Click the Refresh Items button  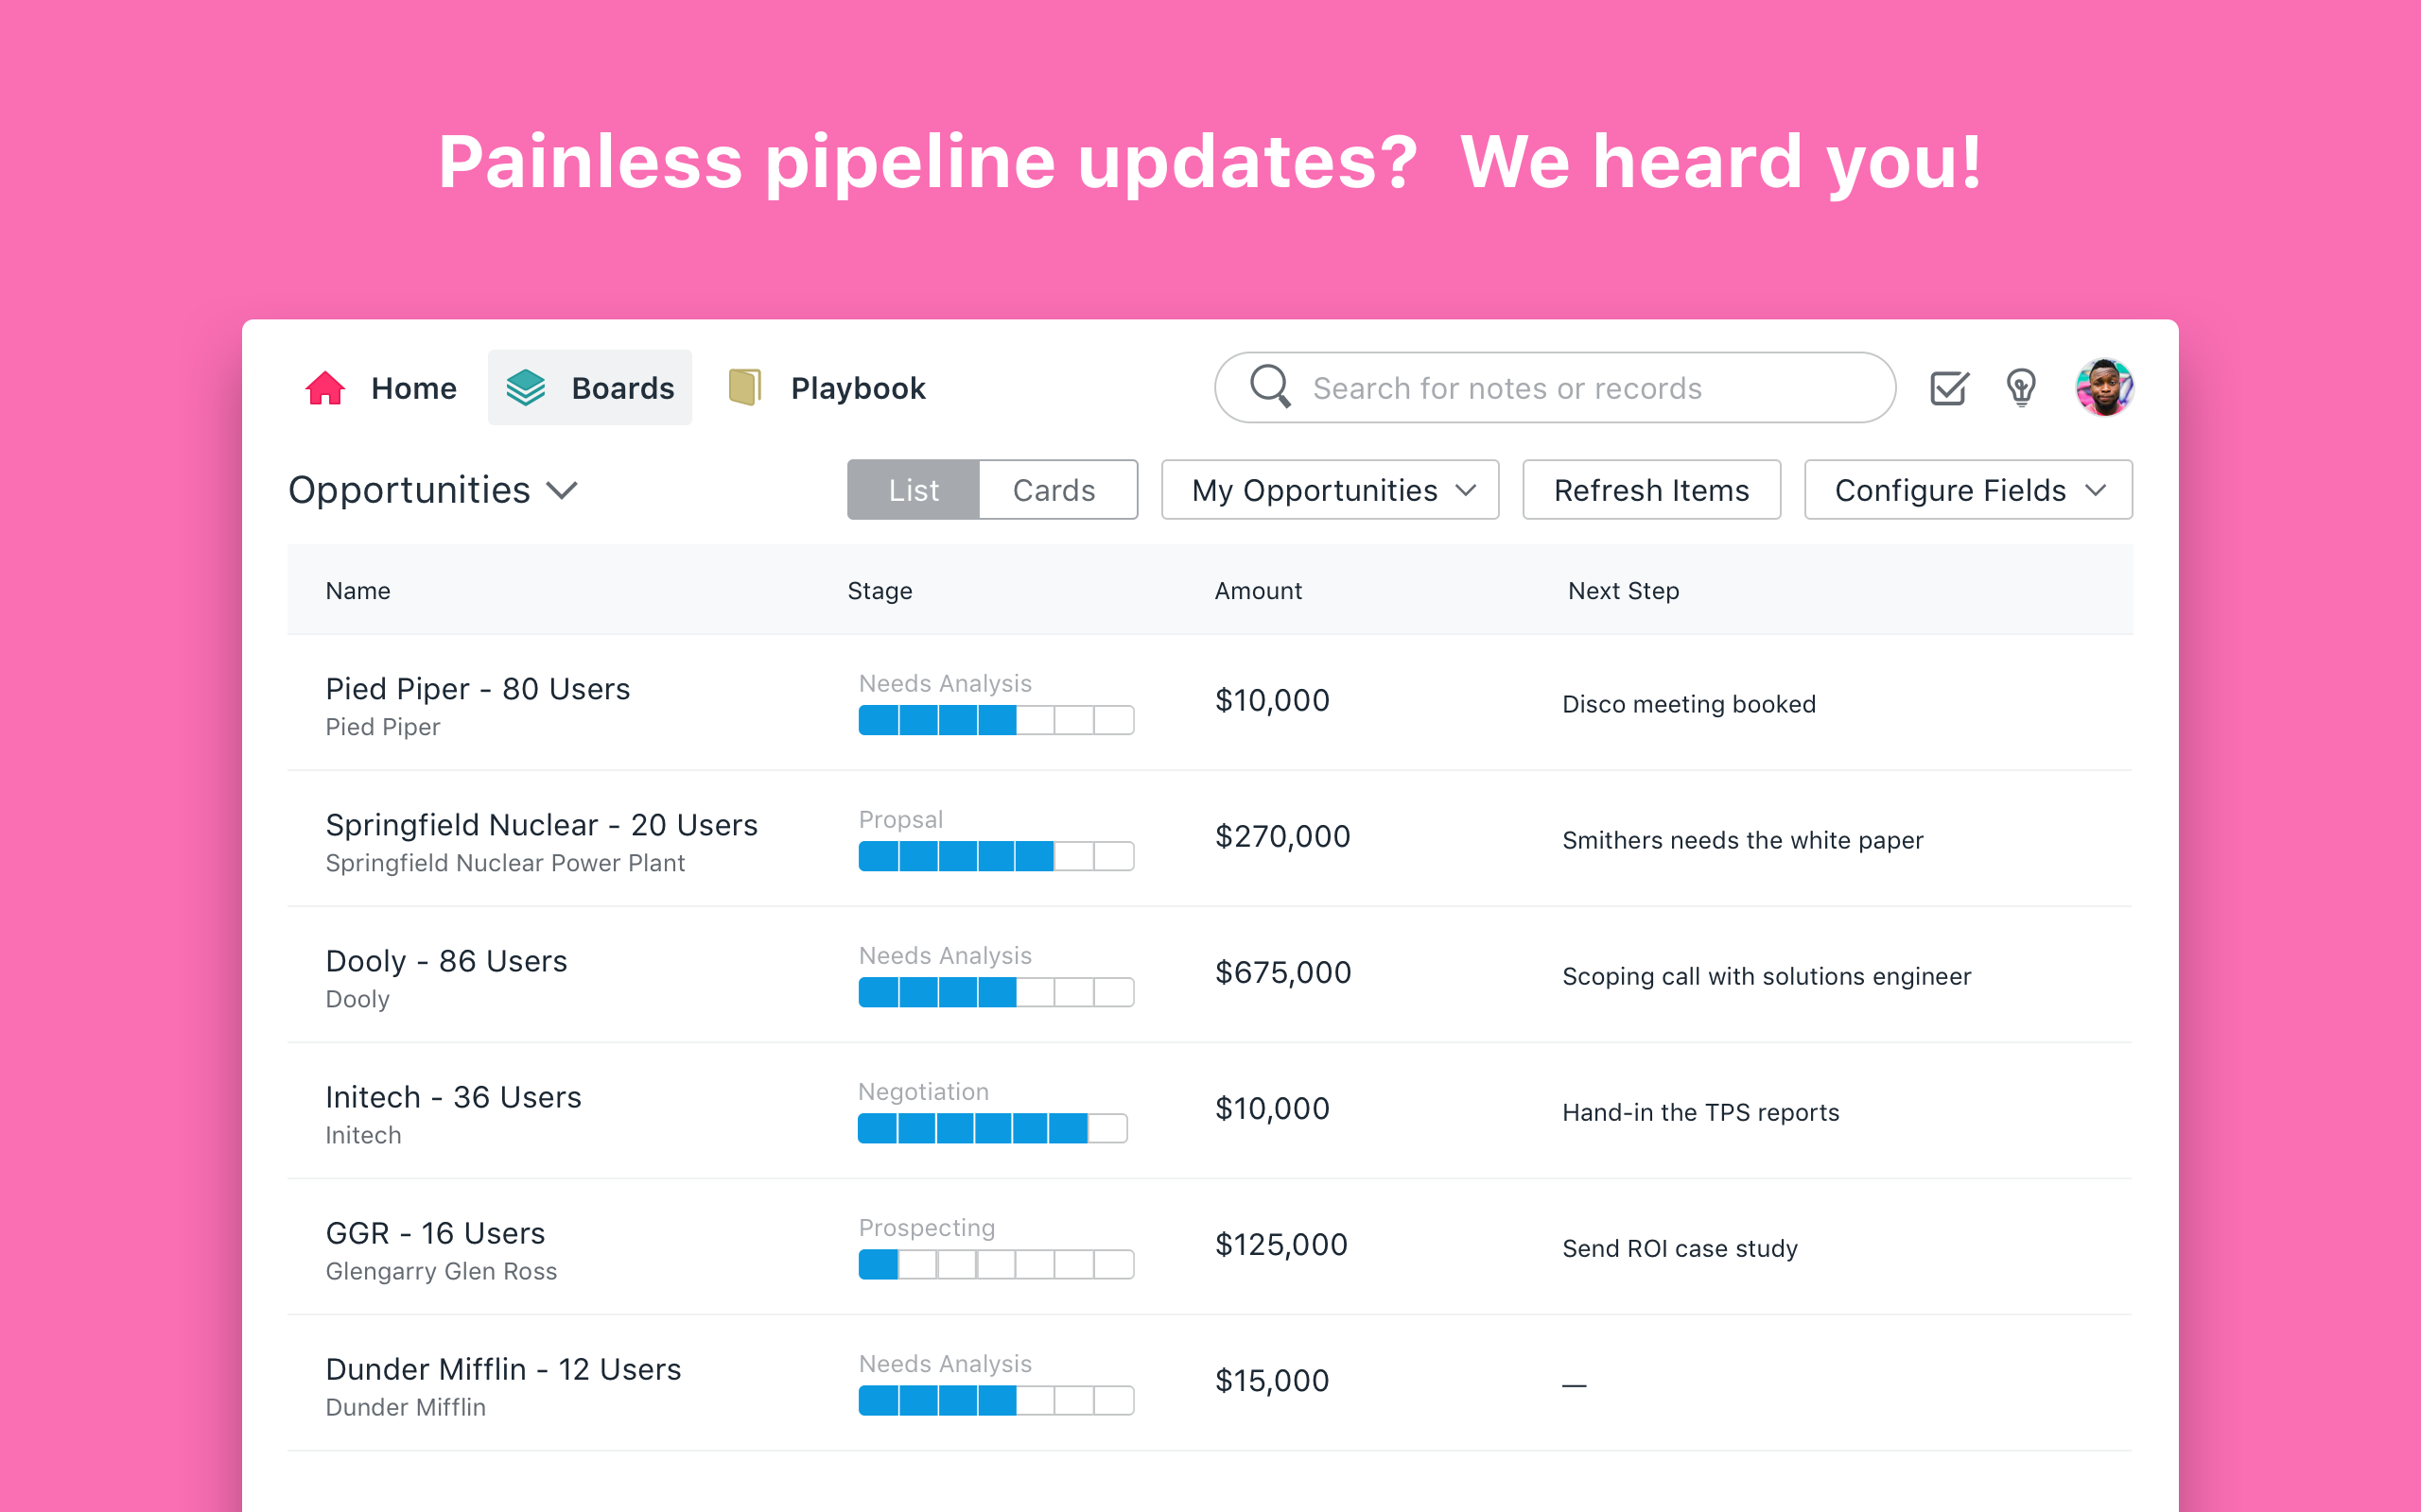(1650, 490)
